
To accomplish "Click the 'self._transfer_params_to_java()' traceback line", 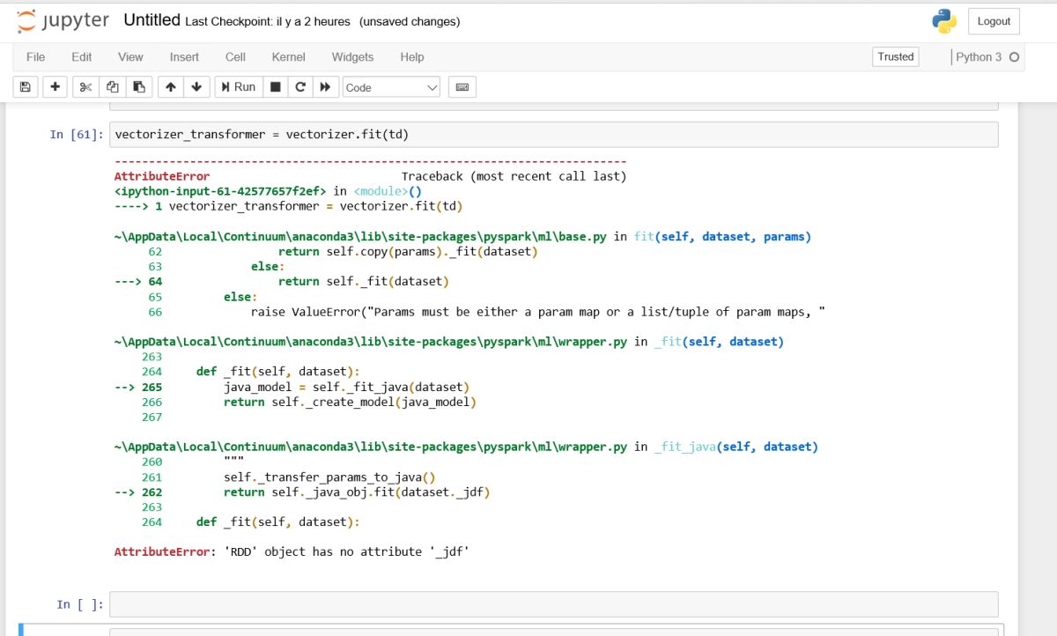I will (329, 477).
